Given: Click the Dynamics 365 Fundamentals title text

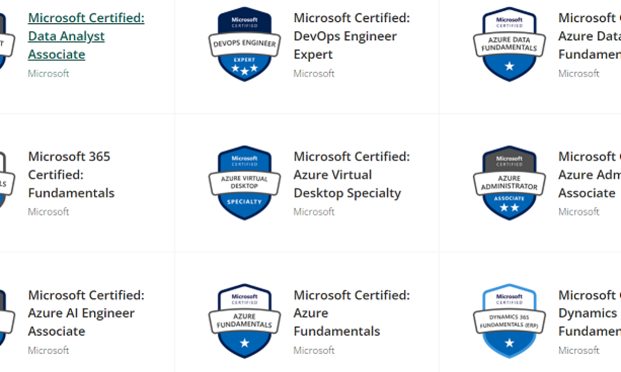Looking at the screenshot, I should click(589, 313).
